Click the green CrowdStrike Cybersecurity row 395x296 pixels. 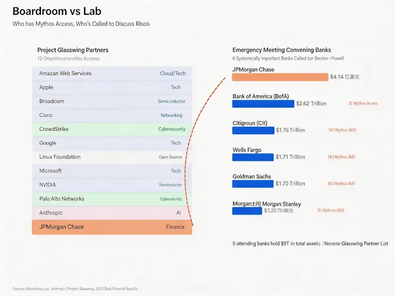112,129
